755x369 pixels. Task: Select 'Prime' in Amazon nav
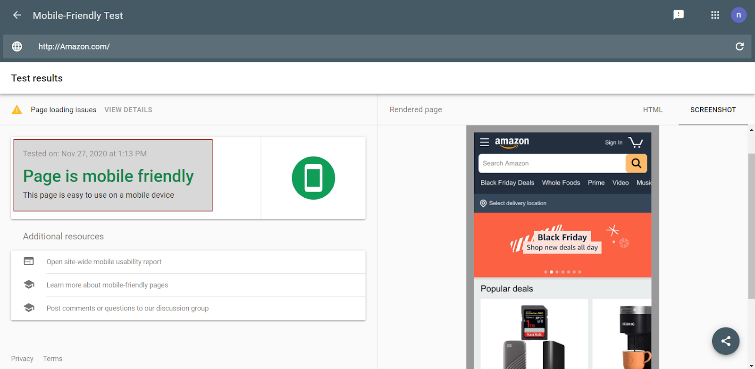coord(596,183)
